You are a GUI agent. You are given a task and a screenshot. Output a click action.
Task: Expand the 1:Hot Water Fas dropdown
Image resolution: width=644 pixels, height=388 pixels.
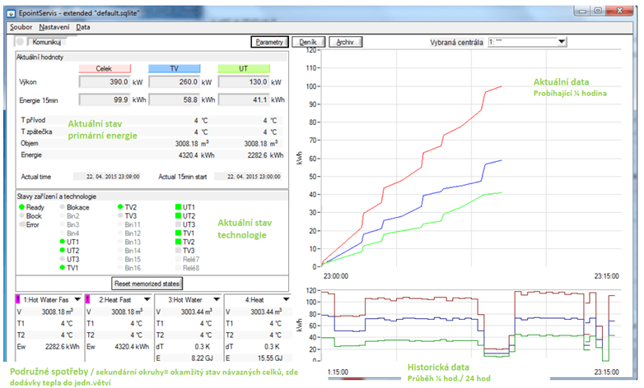(x=77, y=300)
